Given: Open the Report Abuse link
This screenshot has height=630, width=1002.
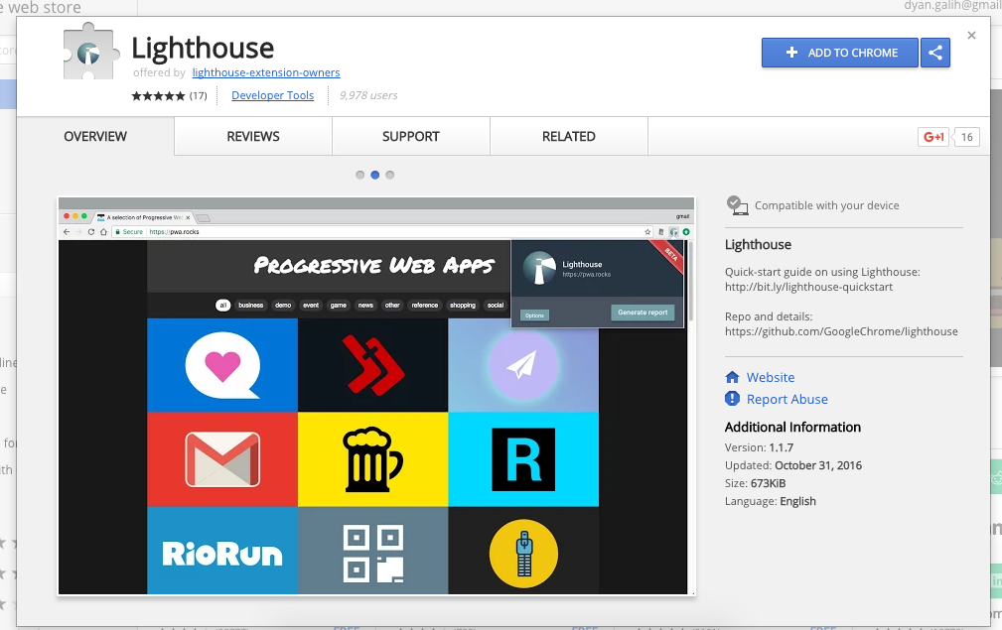Looking at the screenshot, I should pos(787,399).
